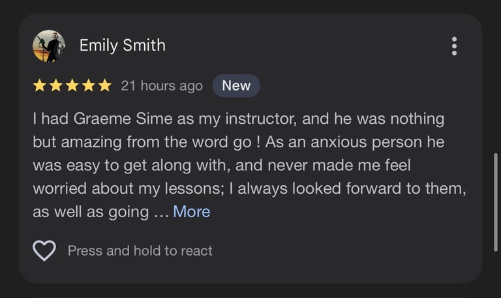501x298 pixels.
Task: Click the text 'as well as going'
Action: coord(91,212)
